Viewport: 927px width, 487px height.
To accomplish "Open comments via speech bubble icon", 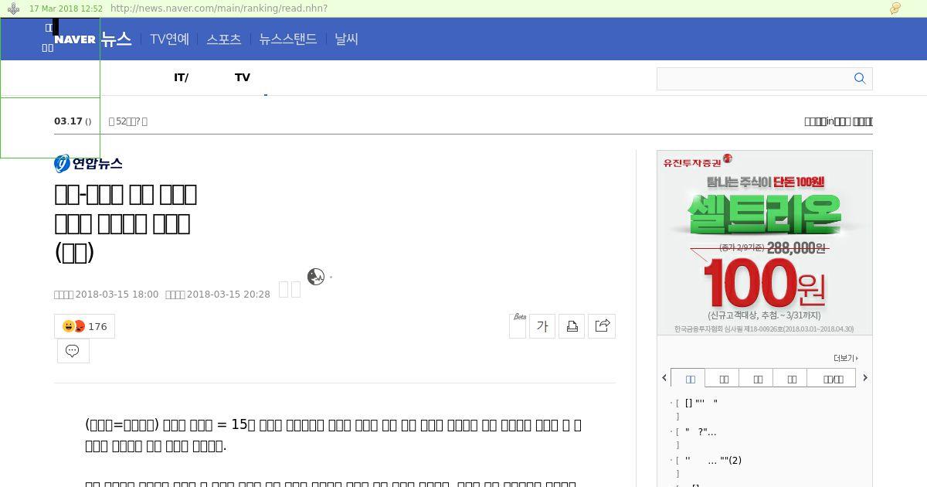I will [x=73, y=351].
